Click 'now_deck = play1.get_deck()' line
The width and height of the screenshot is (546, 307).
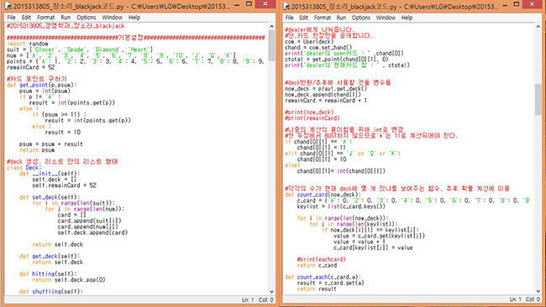(326, 89)
